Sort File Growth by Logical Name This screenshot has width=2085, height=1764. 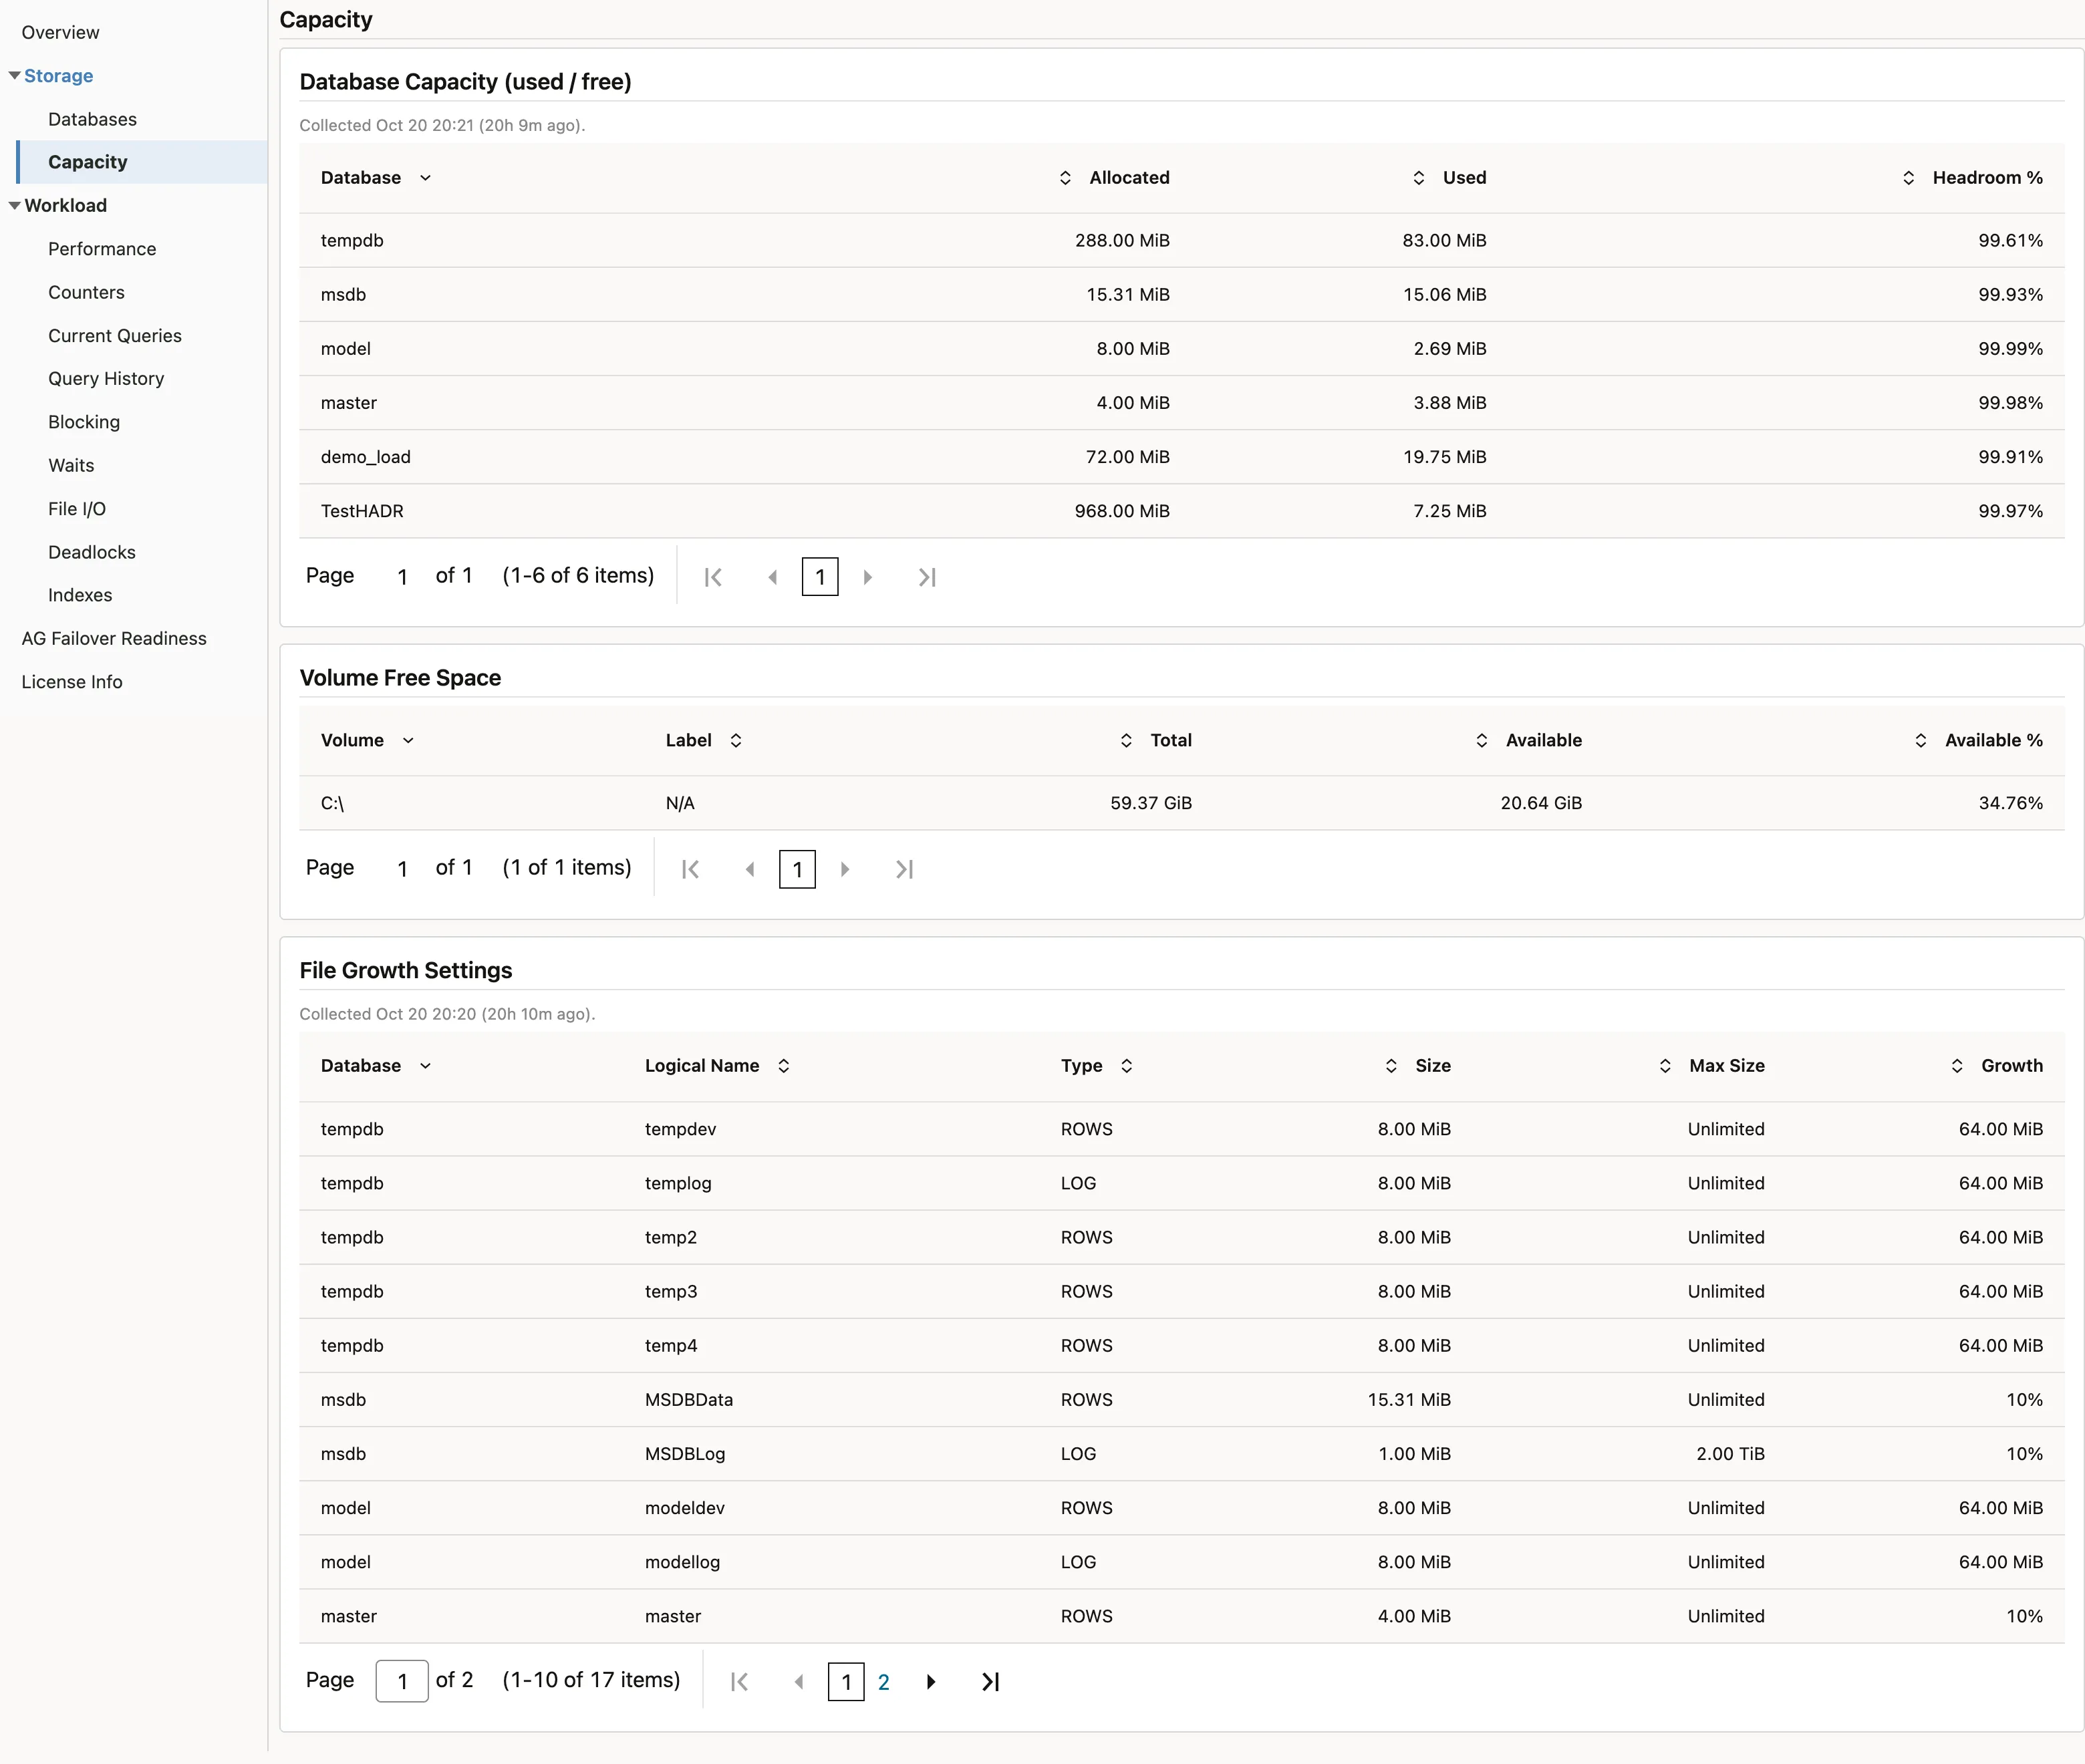[784, 1066]
